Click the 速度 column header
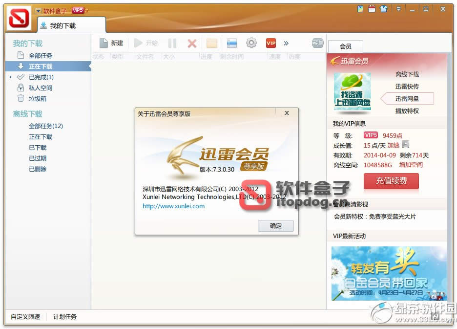 click(274, 57)
